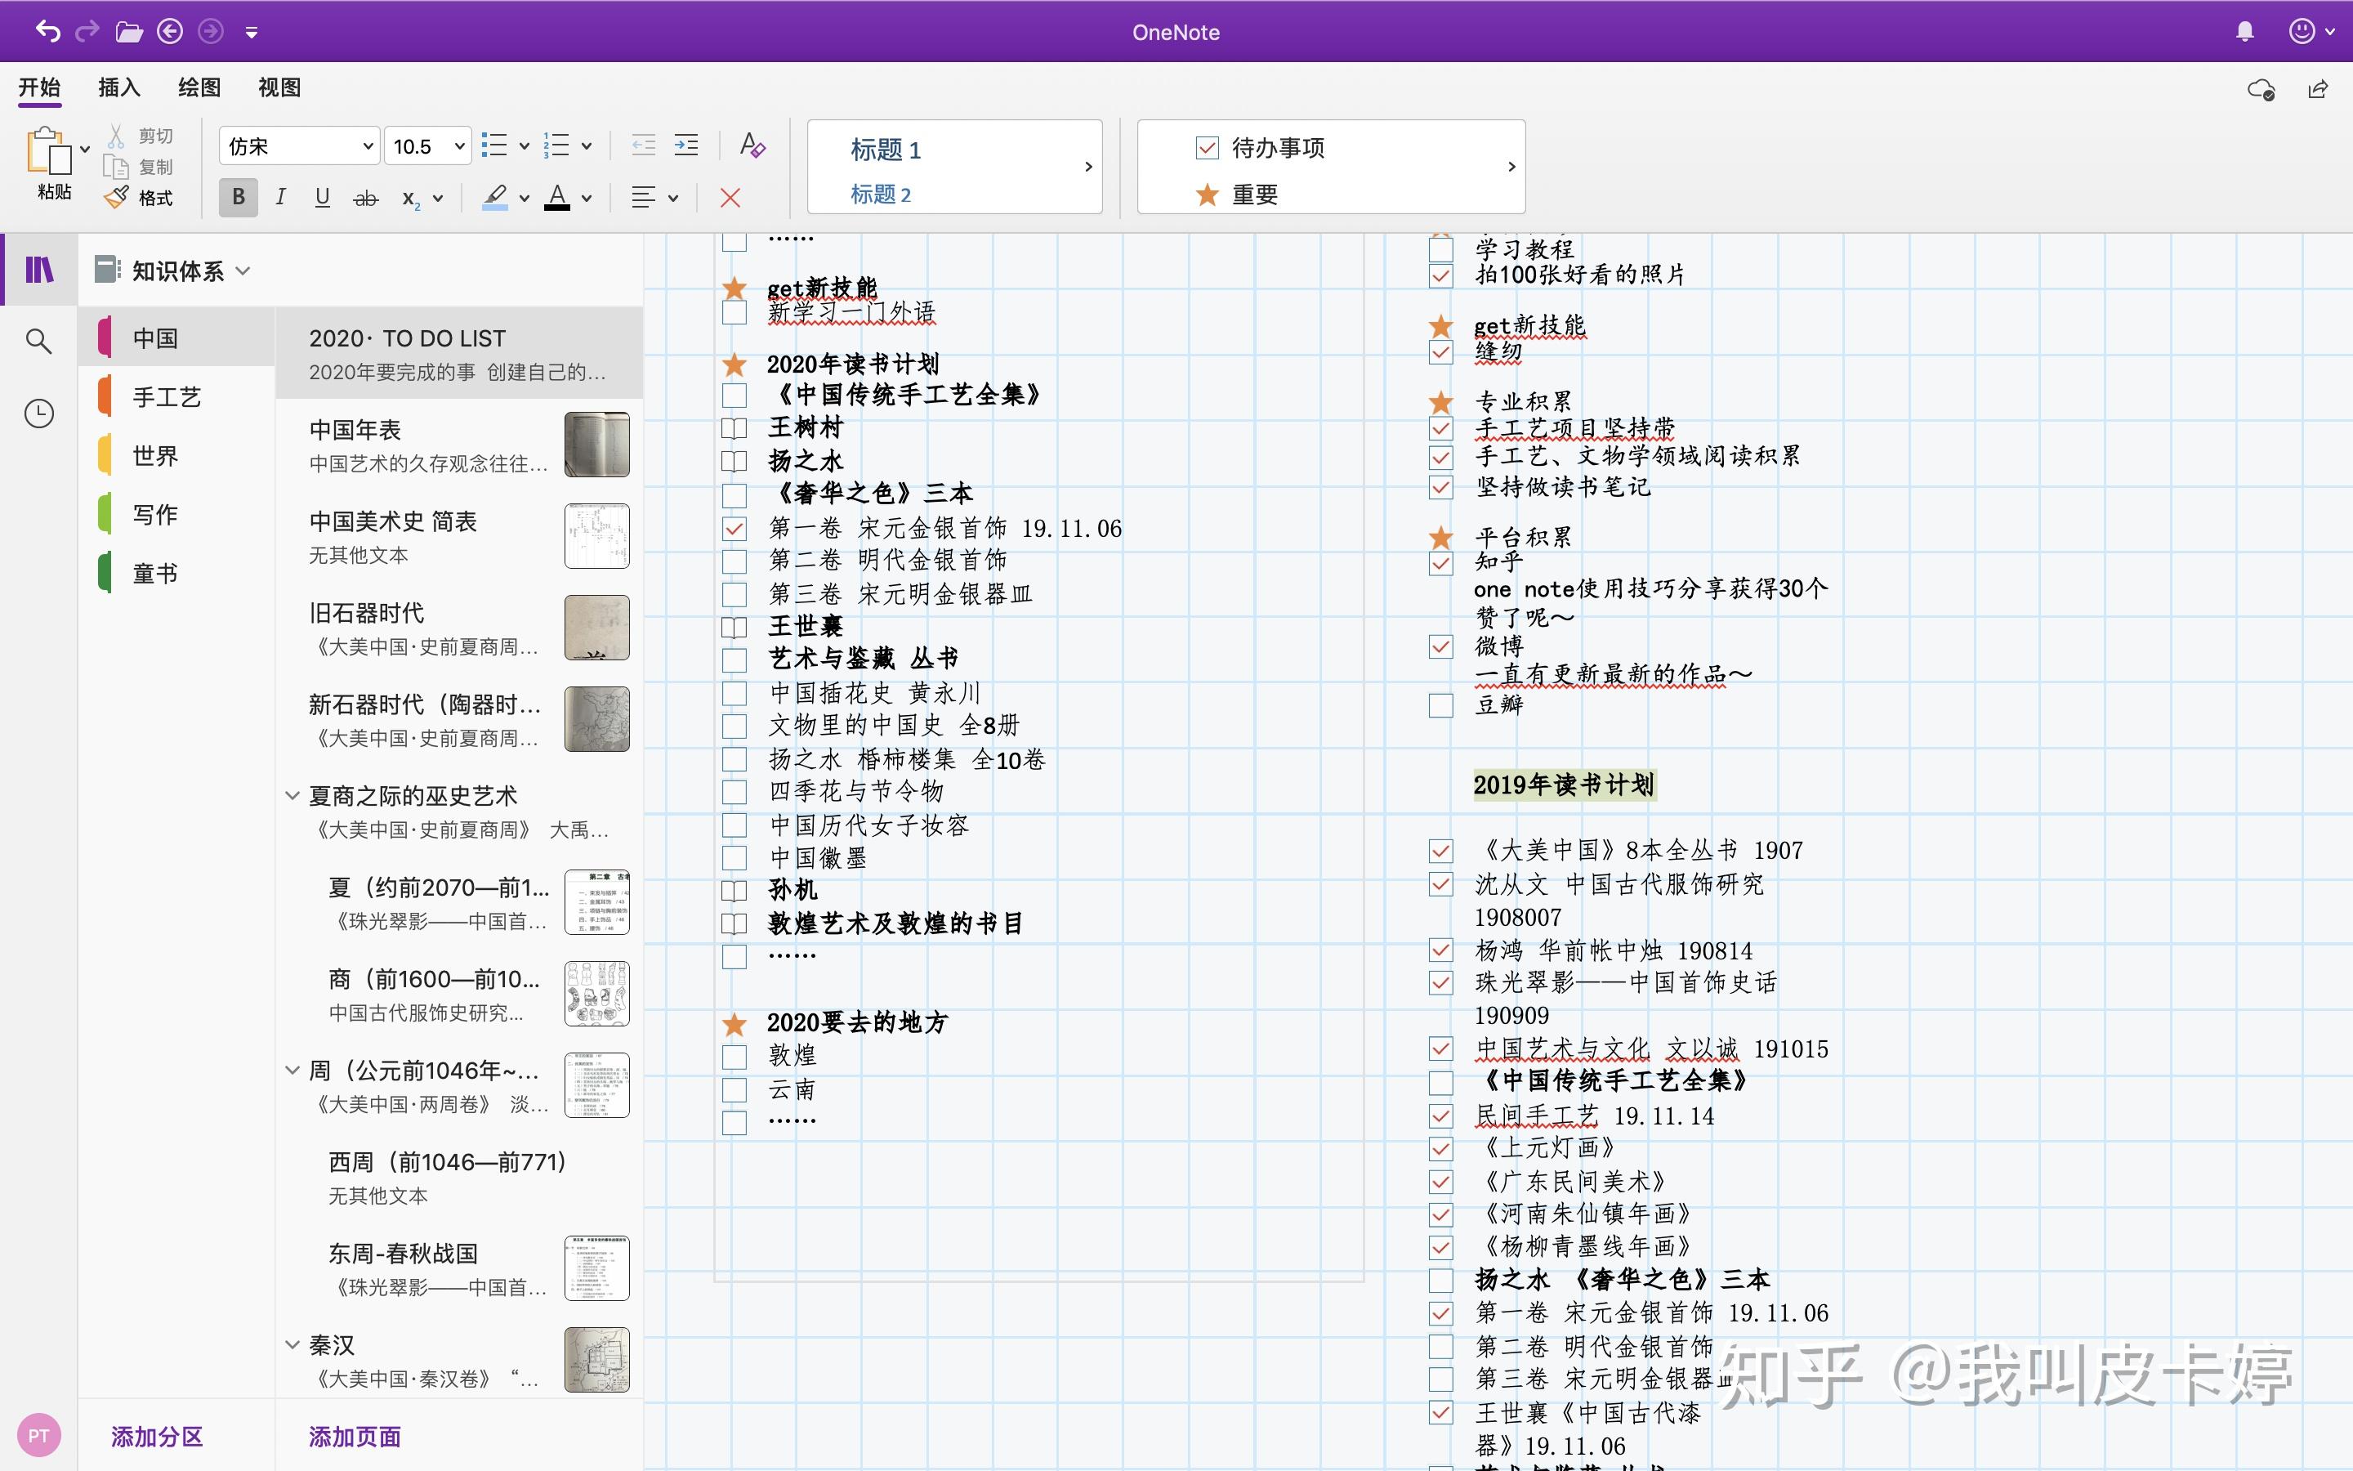This screenshot has height=1471, width=2353.
Task: Switch to the 绘图 ribbon tab
Action: 199,87
